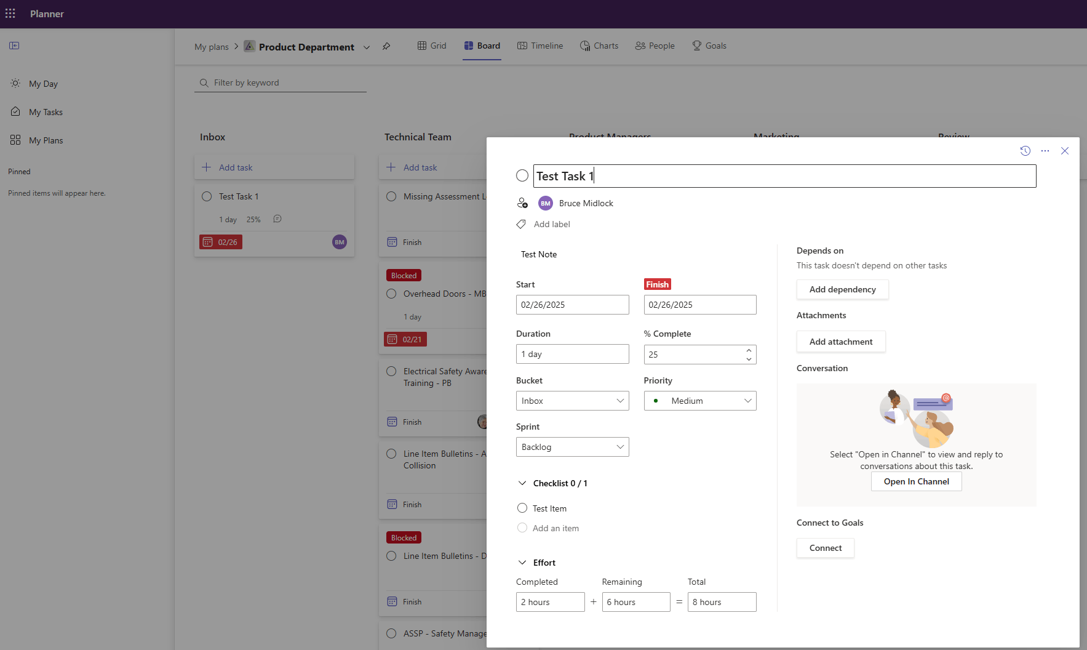Collapse the left navigation sidebar
The image size is (1087, 650).
coord(14,46)
